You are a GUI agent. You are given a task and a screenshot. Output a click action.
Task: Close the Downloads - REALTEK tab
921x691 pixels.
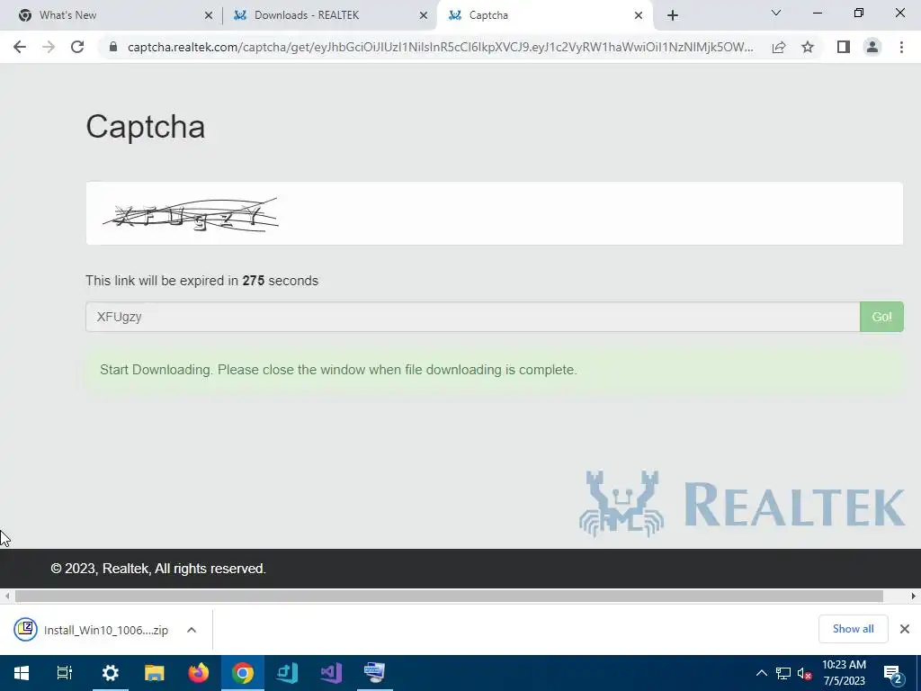click(x=424, y=15)
